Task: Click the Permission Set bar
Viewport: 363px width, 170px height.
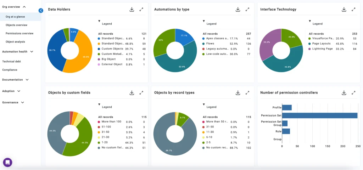Action: point(320,115)
